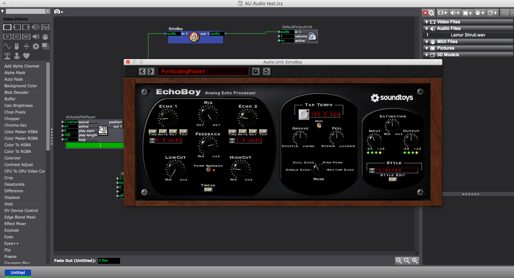The width and height of the screenshot is (514, 278).
Task: Click the EchoBoy AU actor icon
Action: click(x=194, y=37)
